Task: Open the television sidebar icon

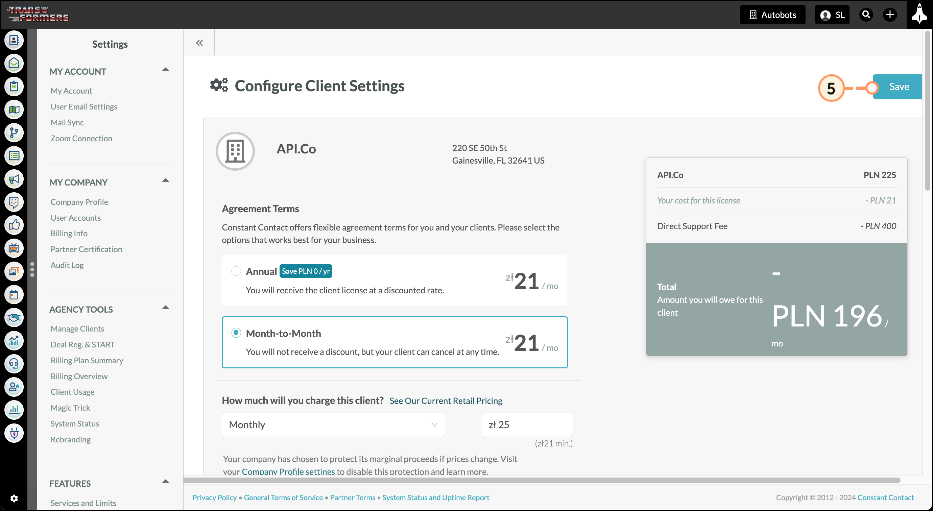Action: [14, 248]
